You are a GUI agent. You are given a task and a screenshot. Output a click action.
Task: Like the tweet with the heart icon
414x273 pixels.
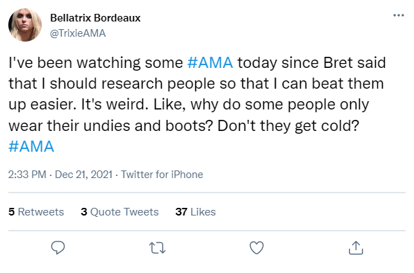256,248
